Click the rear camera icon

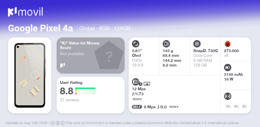pos(136,82)
